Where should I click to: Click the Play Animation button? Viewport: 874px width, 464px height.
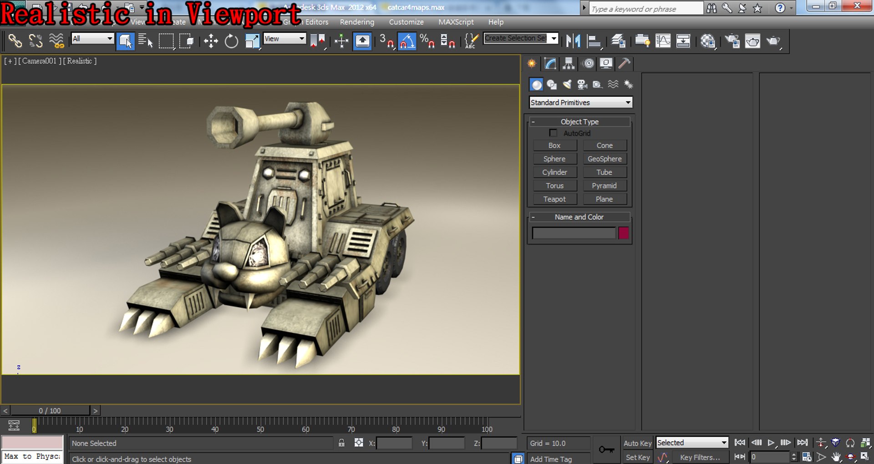click(x=771, y=443)
